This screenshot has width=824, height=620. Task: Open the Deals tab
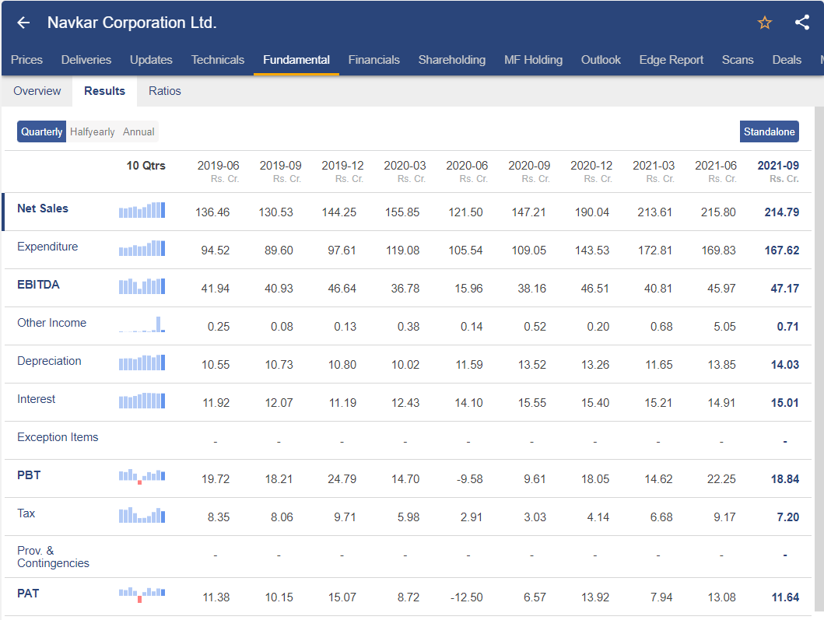click(787, 60)
